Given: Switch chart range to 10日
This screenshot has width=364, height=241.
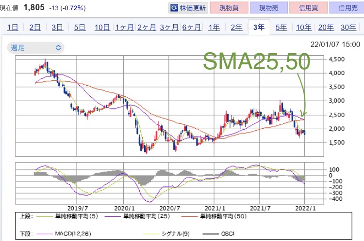Looking at the screenshot, I should [102, 28].
